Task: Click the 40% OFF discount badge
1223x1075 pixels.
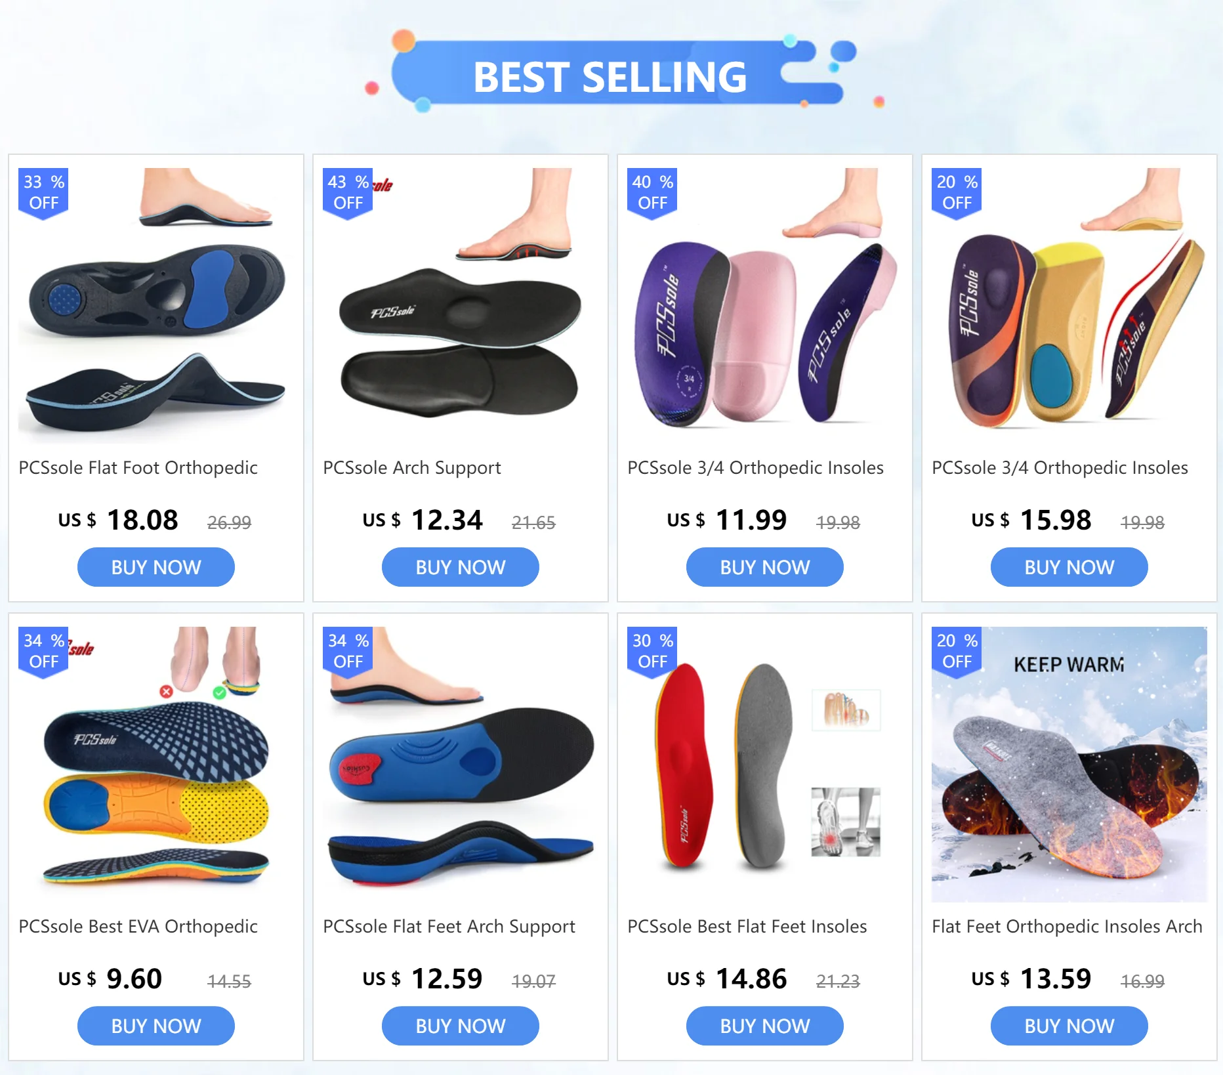Action: (x=652, y=193)
